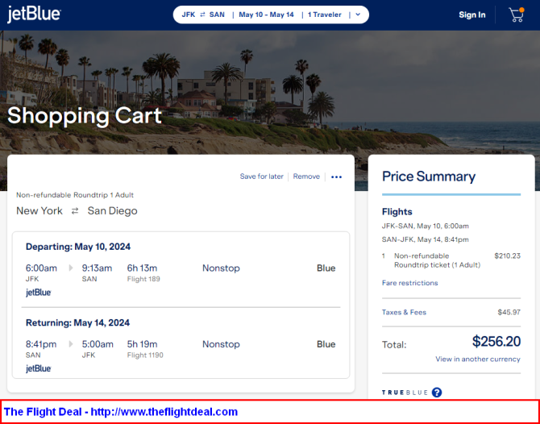
Task: Click 9:13am arrival time
Action: tap(97, 268)
